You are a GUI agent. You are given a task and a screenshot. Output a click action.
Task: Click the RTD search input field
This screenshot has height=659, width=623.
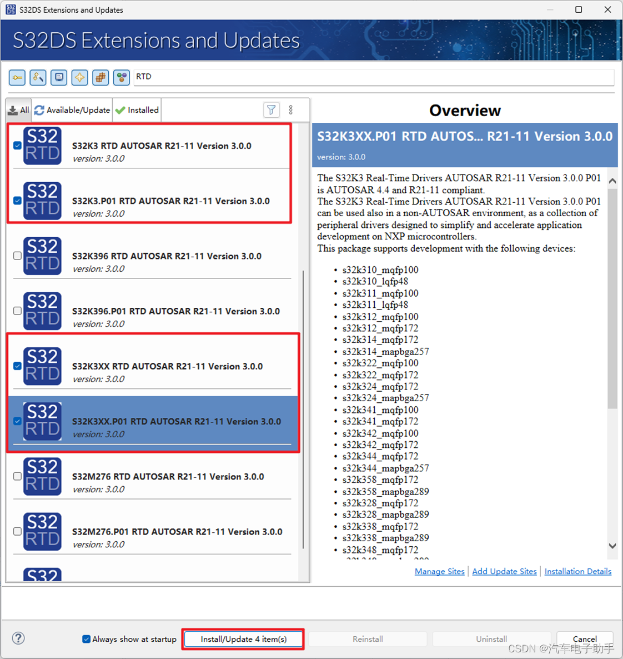click(x=374, y=77)
